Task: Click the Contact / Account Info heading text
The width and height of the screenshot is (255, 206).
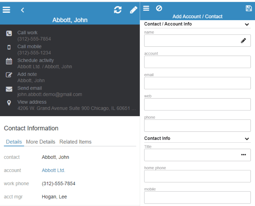Action: click(x=168, y=24)
